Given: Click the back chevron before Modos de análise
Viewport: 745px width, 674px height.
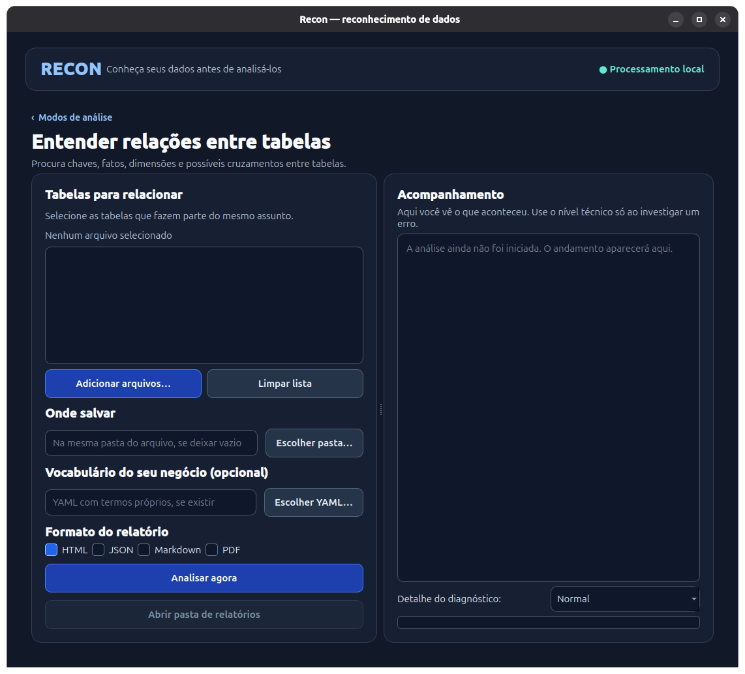Looking at the screenshot, I should tap(33, 118).
